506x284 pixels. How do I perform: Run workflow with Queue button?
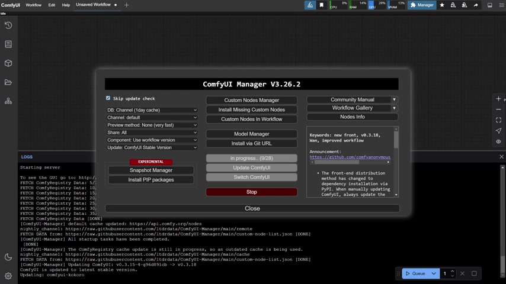pos(416,273)
